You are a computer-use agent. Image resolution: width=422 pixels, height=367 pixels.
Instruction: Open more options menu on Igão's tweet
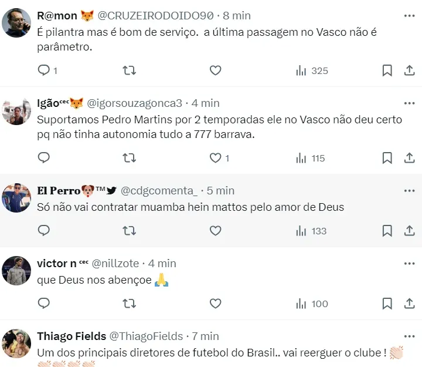coord(409,103)
